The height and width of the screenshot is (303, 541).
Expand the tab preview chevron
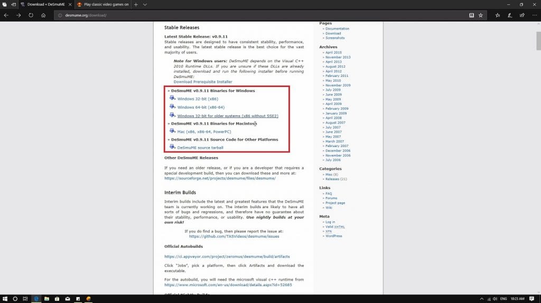point(145,4)
